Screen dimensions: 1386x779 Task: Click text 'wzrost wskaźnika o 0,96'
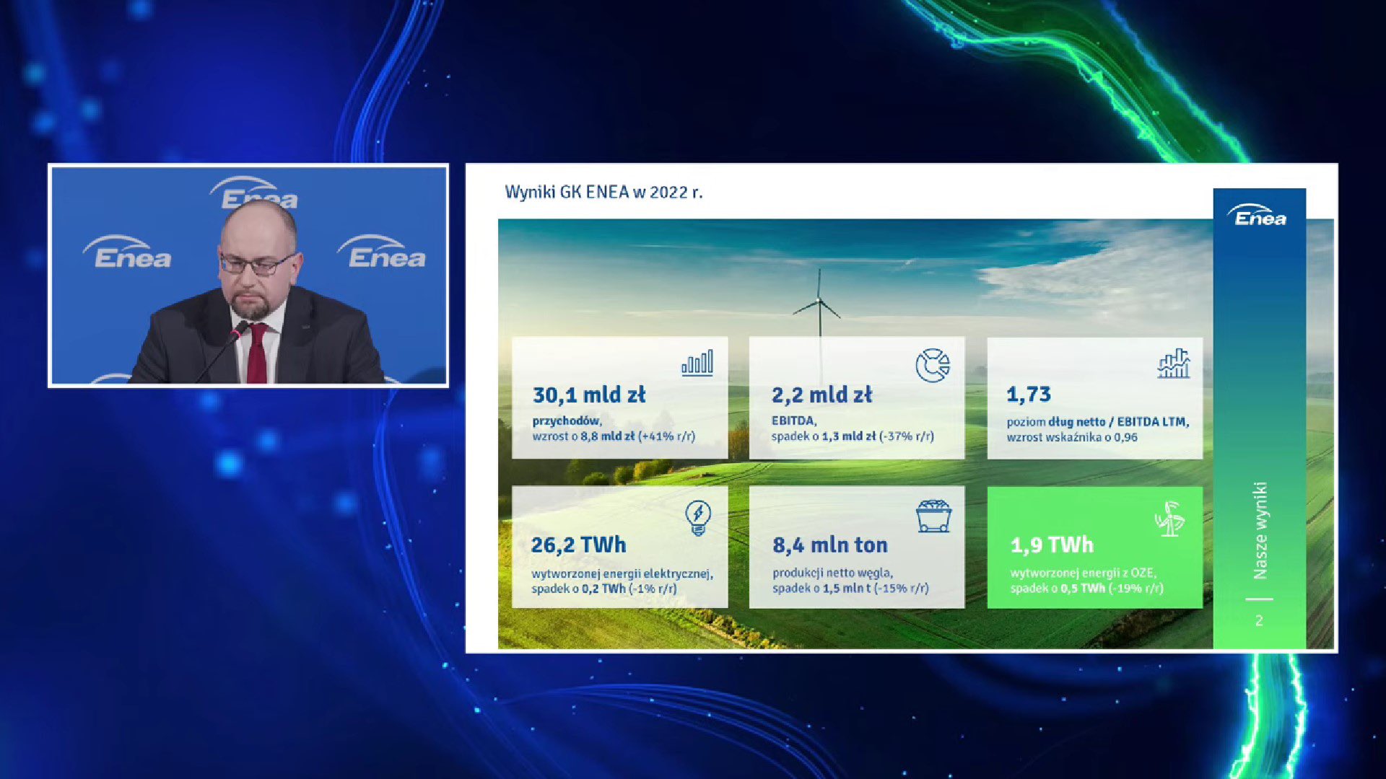pos(1072,437)
